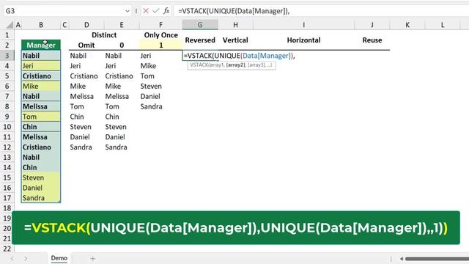
Task: Click the in-cell formula in G3
Action: coord(240,56)
